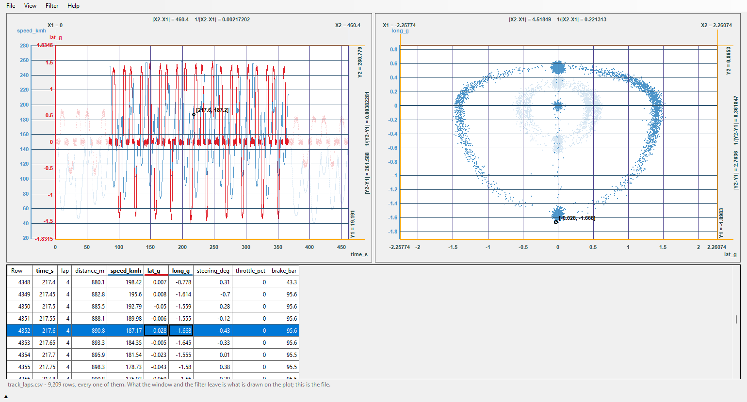Screen dimensions: 747x402
Task: Select row number 4355 in the table
Action: coord(19,367)
